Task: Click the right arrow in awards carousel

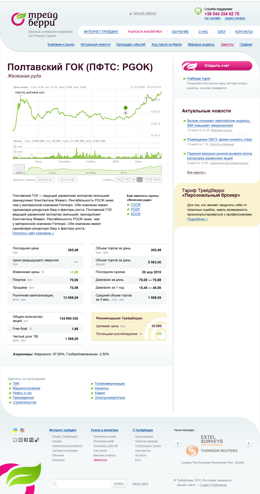Action: 249,443
